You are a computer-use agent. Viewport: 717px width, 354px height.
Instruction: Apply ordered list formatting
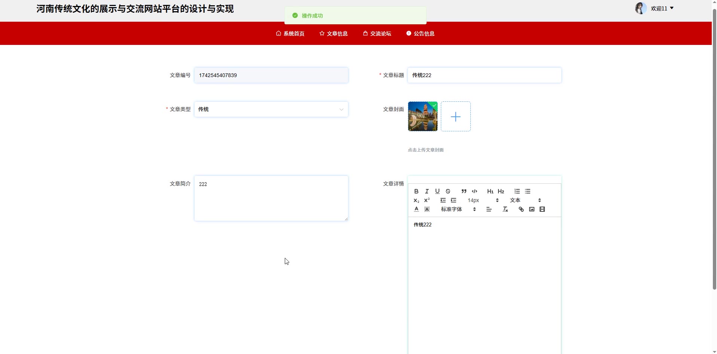click(517, 191)
